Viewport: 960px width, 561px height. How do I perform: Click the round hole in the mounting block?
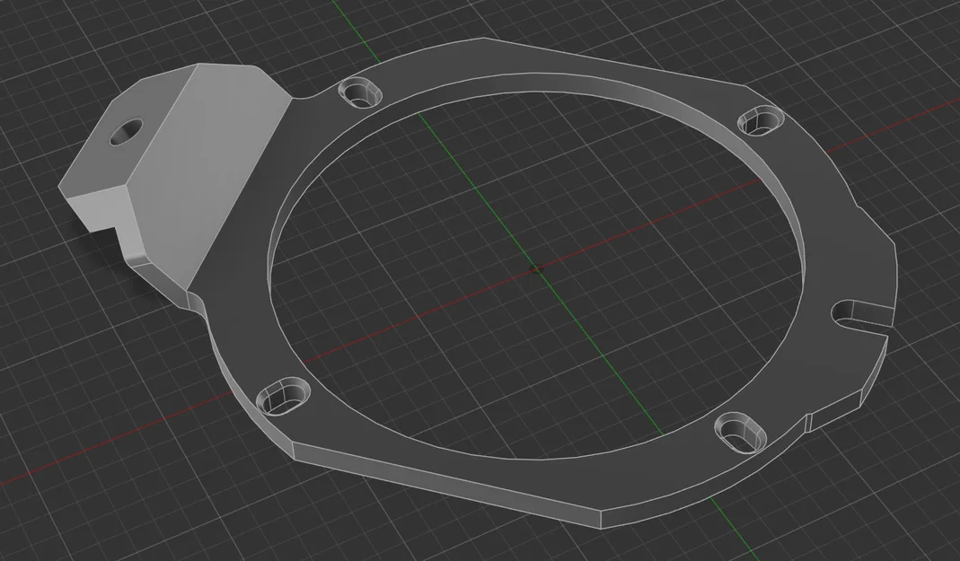(126, 132)
